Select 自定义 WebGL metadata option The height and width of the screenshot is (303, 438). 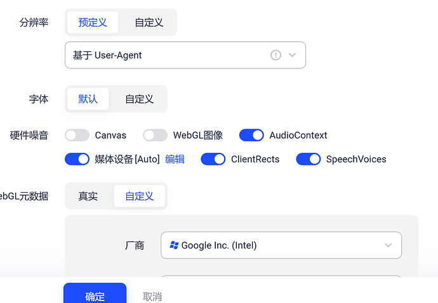140,196
